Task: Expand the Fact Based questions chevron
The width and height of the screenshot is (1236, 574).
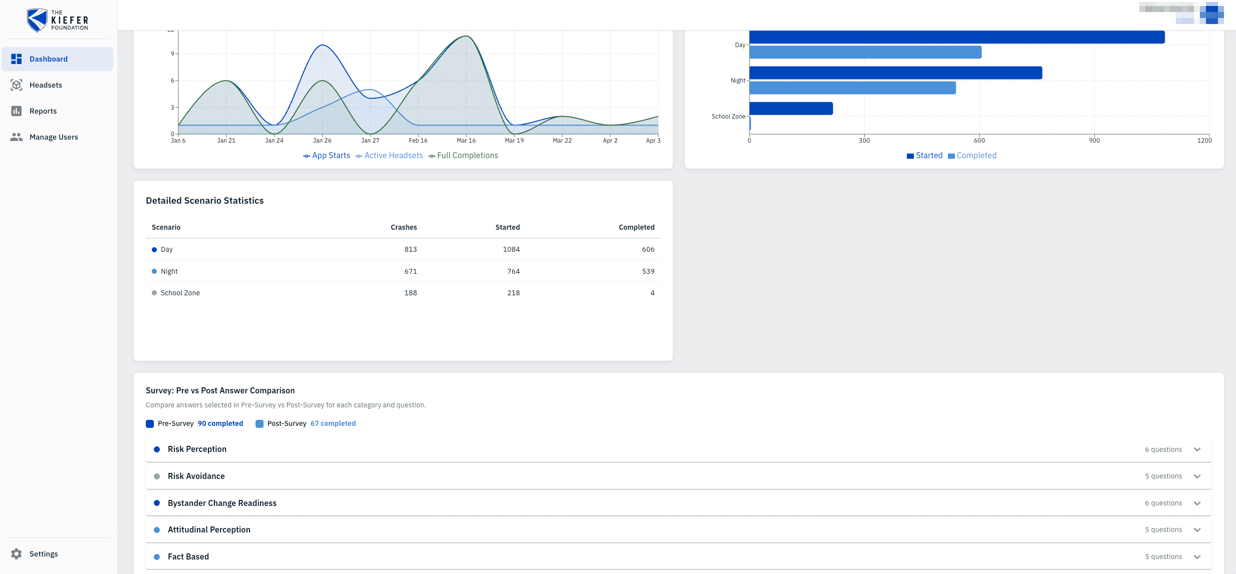Action: pyautogui.click(x=1197, y=557)
